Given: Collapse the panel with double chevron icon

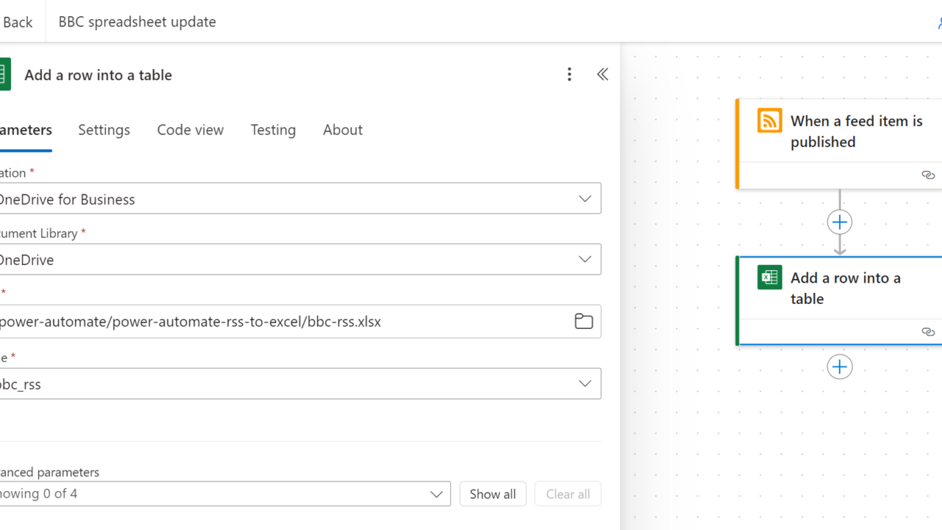Looking at the screenshot, I should 603,74.
